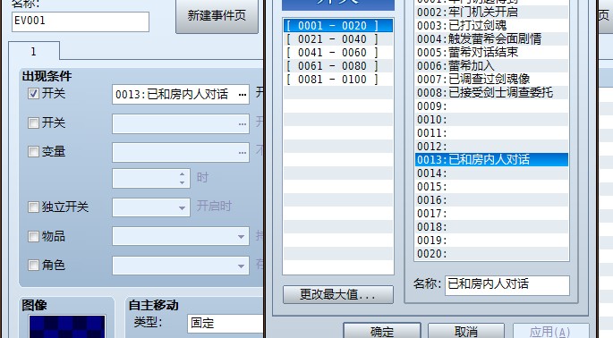Select switch 0007:已调查过剑魂像
The height and width of the screenshot is (338, 613).
click(491, 80)
